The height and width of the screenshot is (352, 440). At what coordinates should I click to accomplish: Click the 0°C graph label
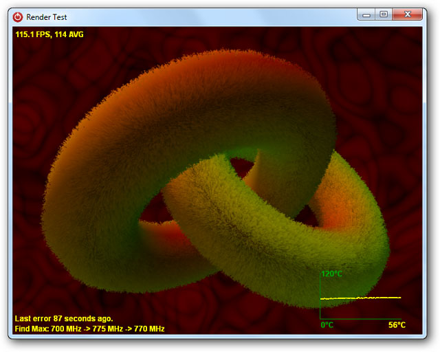(x=327, y=325)
